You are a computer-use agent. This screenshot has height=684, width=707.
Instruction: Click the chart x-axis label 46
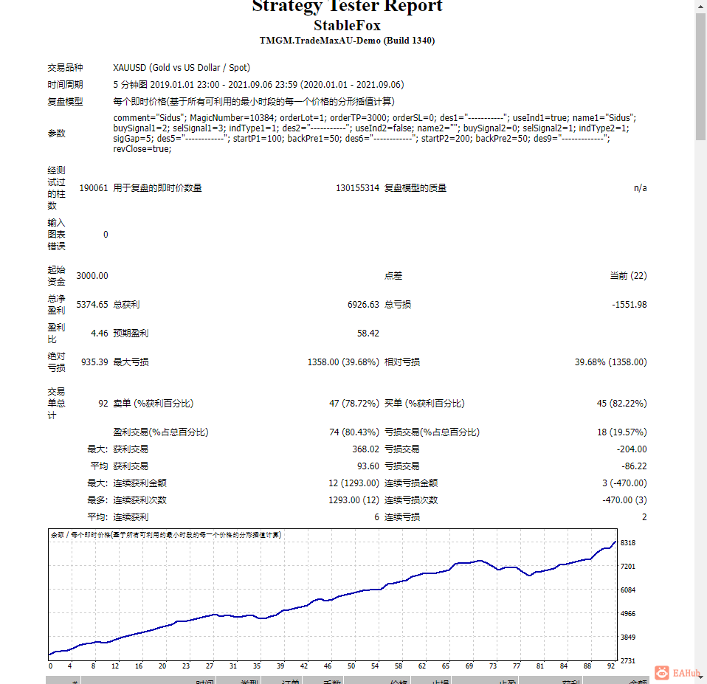tap(328, 666)
